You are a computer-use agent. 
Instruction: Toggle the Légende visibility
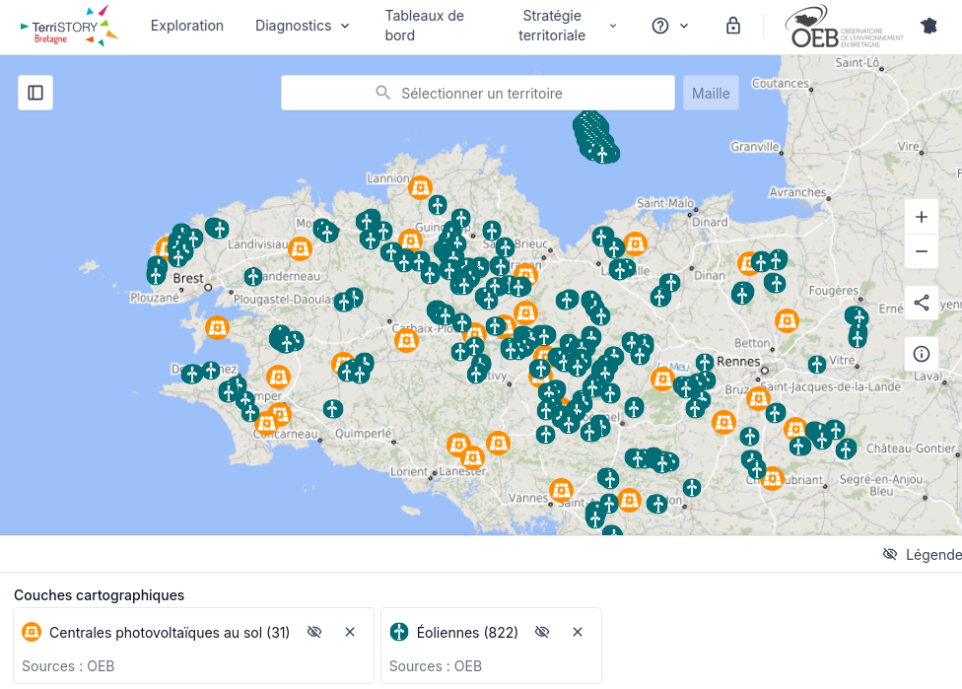pyautogui.click(x=923, y=555)
